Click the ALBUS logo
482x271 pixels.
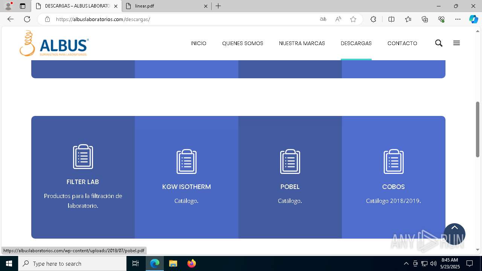tap(54, 43)
